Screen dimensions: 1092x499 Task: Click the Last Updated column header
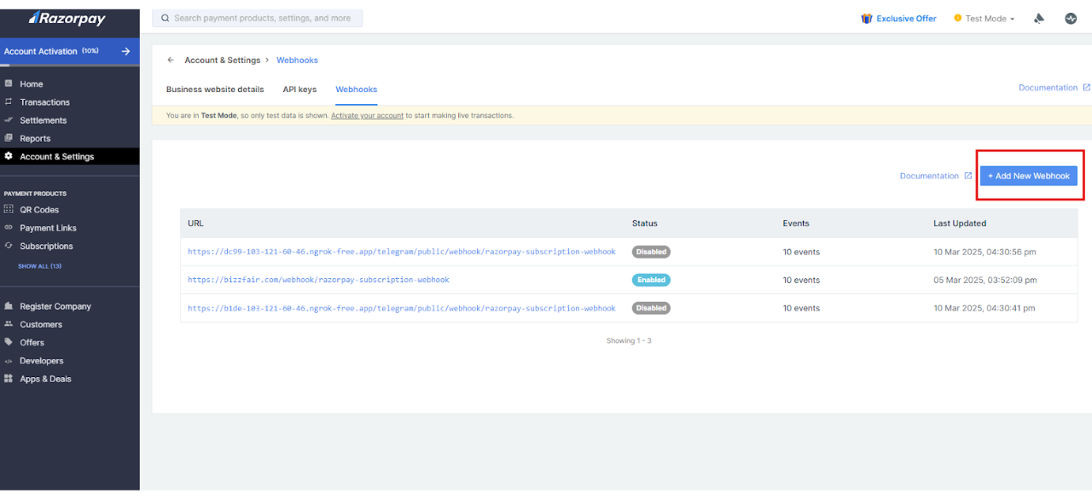click(960, 223)
